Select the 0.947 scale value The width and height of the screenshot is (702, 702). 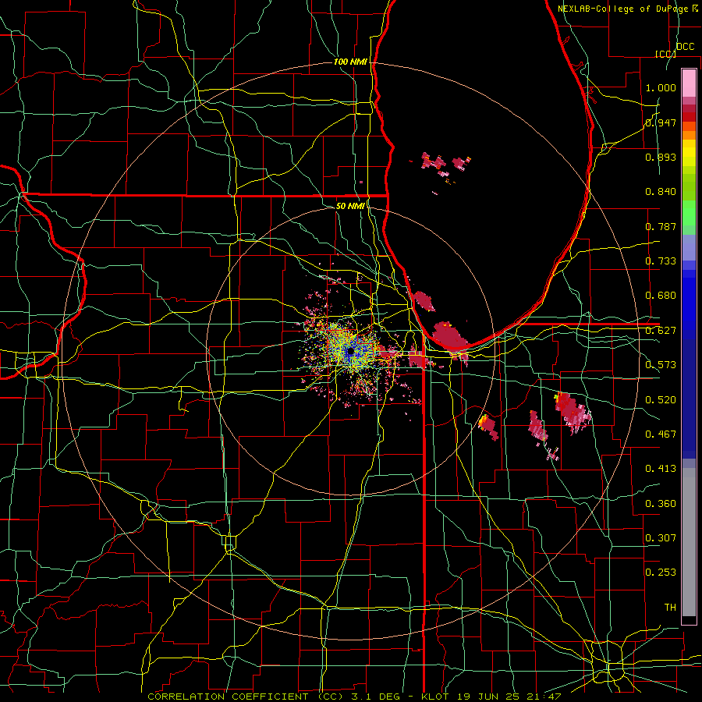661,122
